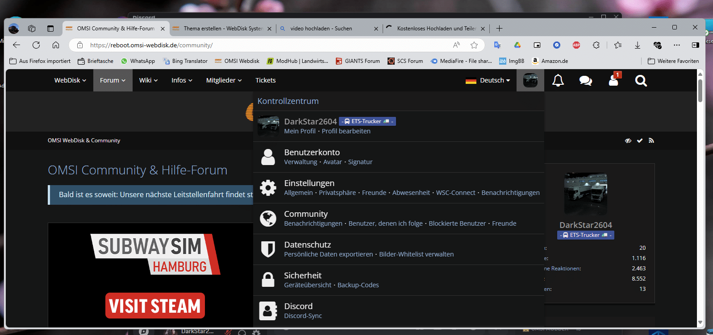713x335 pixels.
Task: Add page to favorites star icon
Action: (x=474, y=45)
